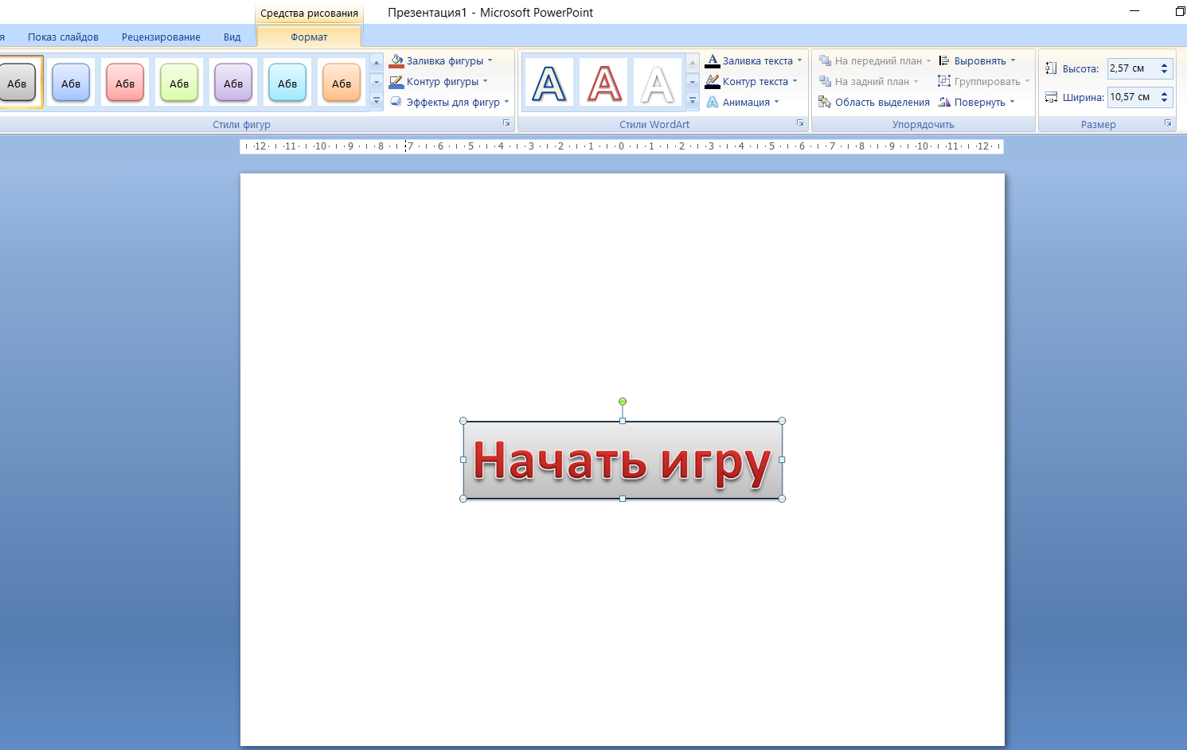Open Размер dialog launcher

tap(1168, 123)
